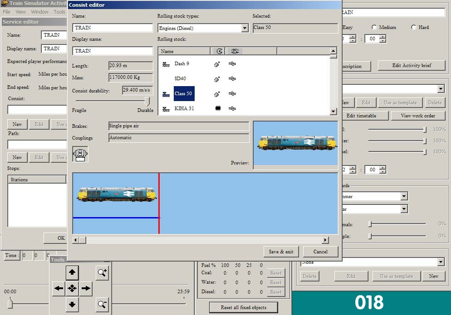This screenshot has height=315, width=451.
Task: Open the None dropdown near bottom right
Action: coord(441,262)
